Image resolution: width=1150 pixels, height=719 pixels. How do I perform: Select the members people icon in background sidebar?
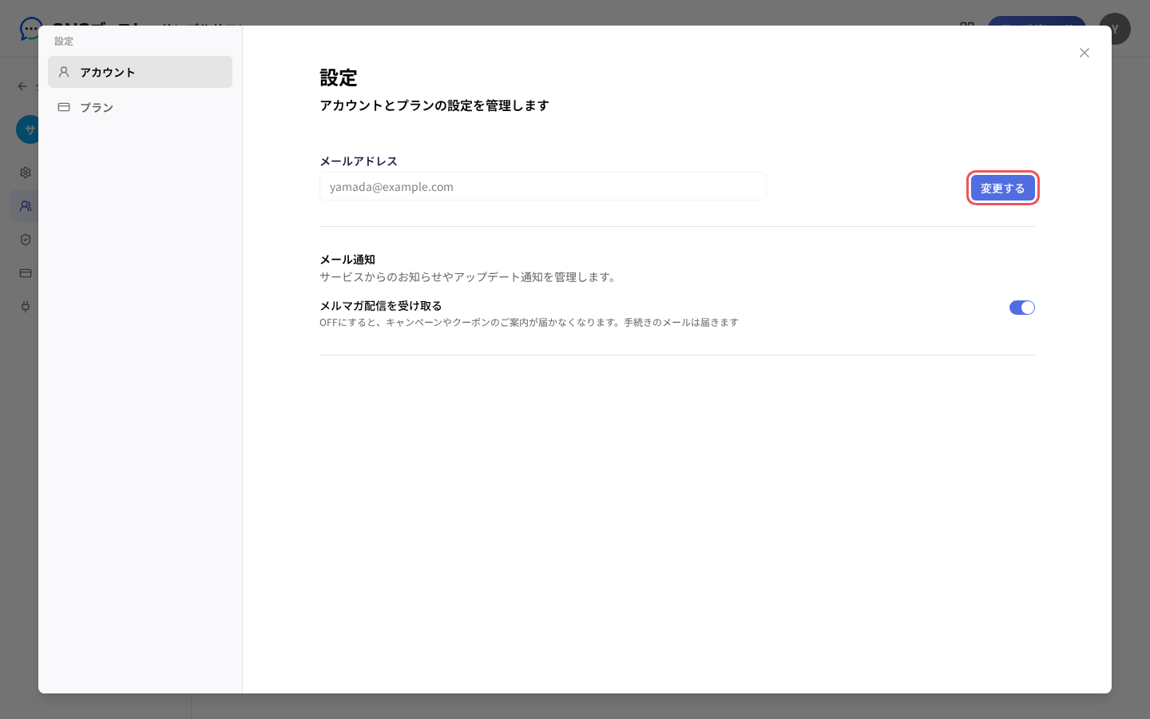point(26,206)
